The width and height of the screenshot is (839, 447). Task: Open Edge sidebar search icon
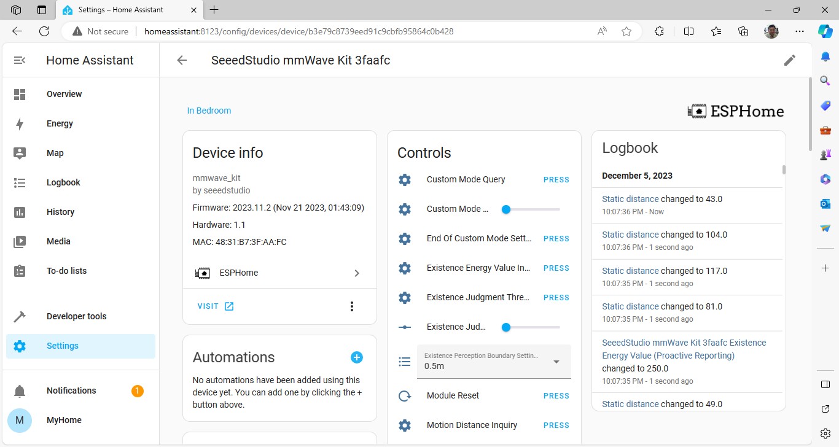click(x=825, y=80)
